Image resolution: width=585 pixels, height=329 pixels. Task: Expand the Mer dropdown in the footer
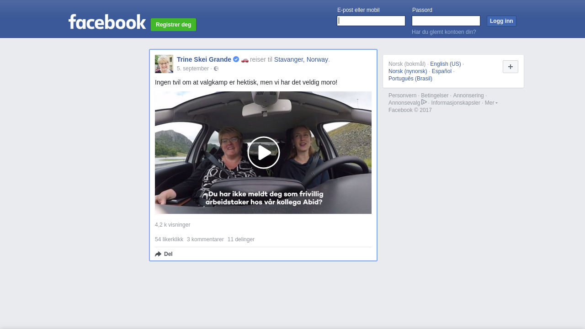click(x=491, y=103)
